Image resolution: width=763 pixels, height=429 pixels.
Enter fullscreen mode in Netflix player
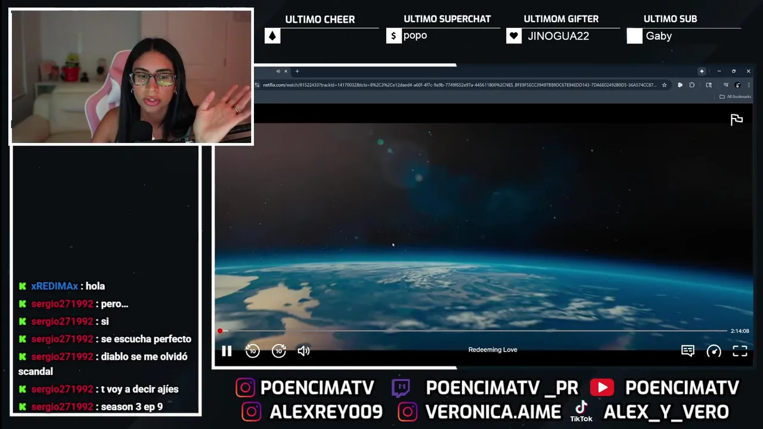click(740, 351)
